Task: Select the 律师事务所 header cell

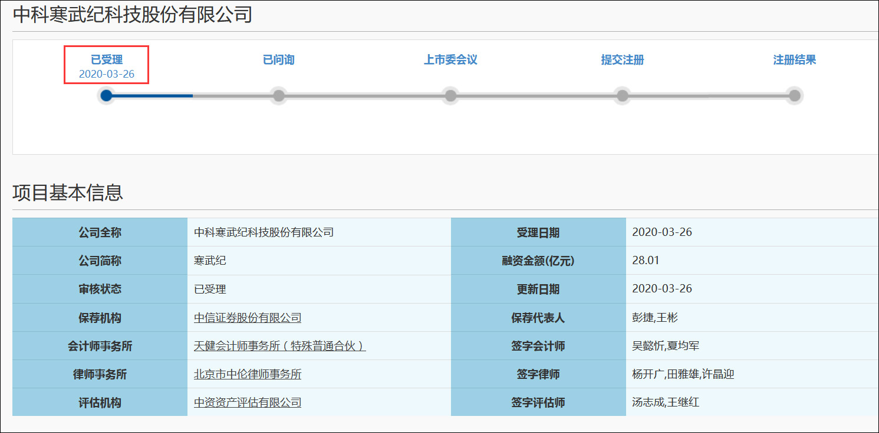Action: [100, 374]
